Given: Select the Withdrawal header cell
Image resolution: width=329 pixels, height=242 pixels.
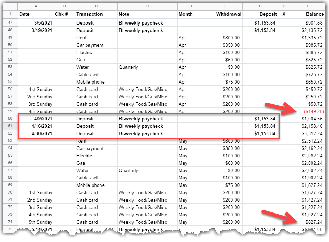Looking at the screenshot, I should (224, 14).
